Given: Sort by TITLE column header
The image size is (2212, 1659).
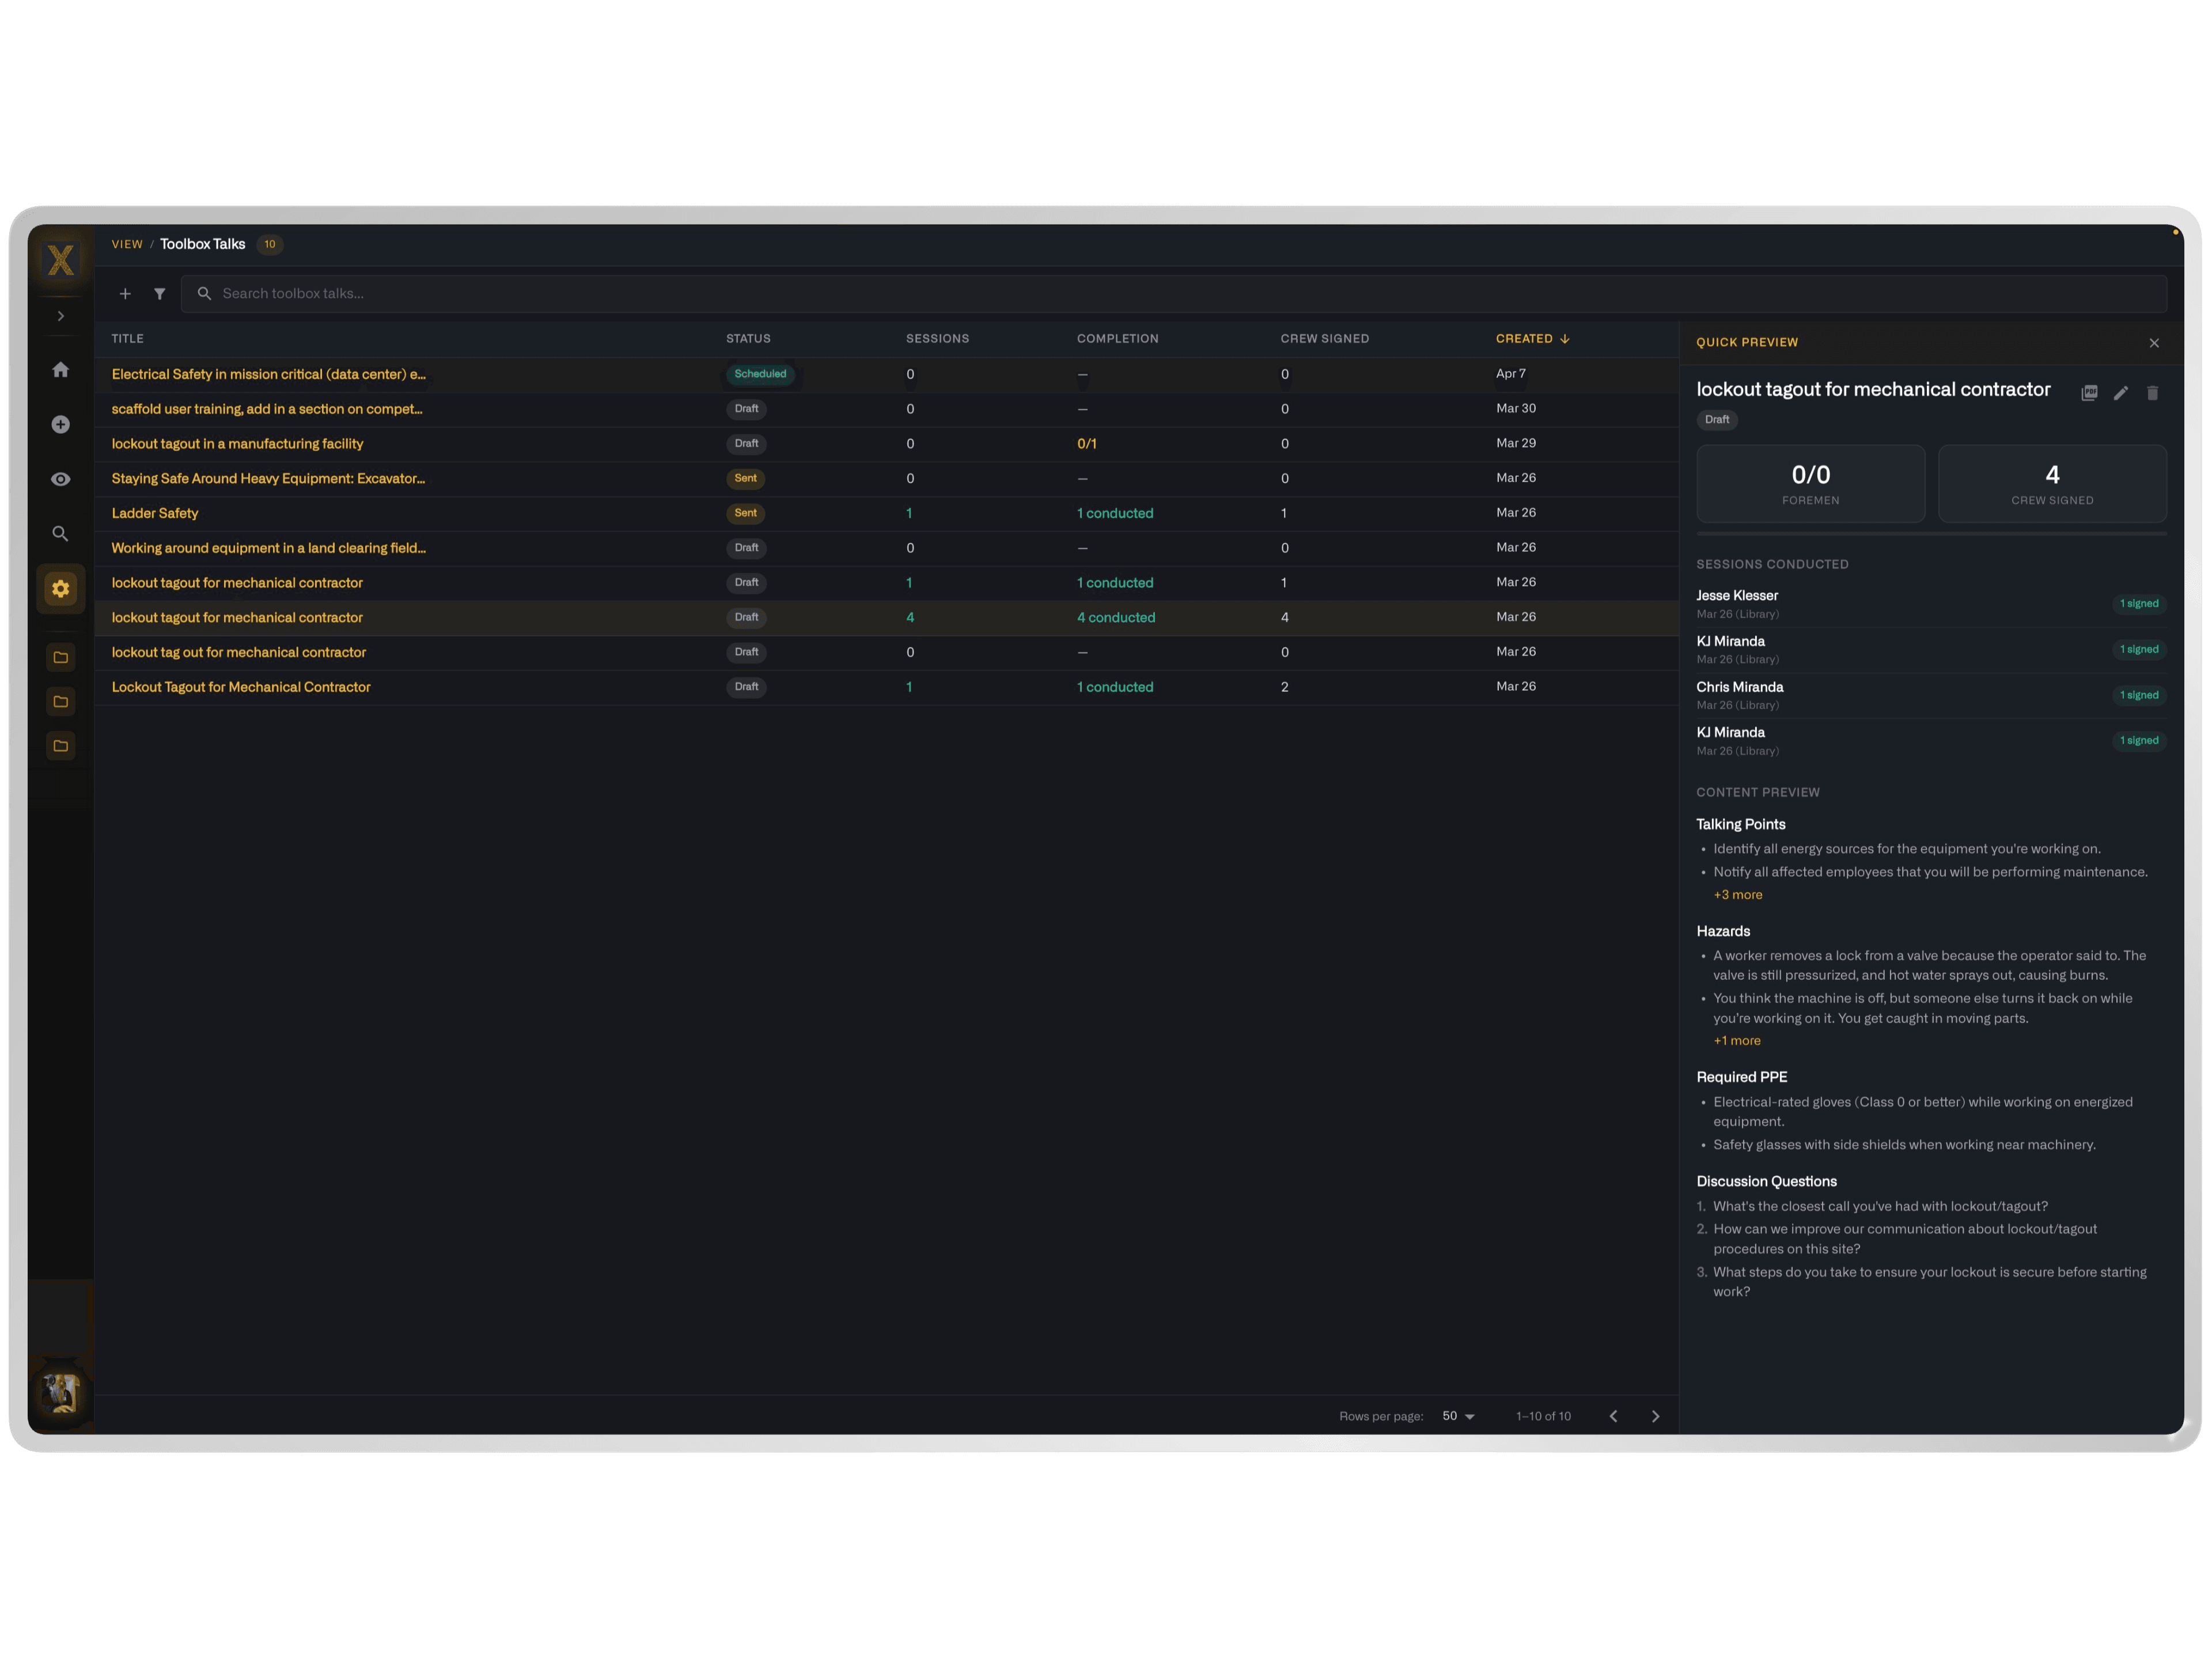Looking at the screenshot, I should click(128, 339).
